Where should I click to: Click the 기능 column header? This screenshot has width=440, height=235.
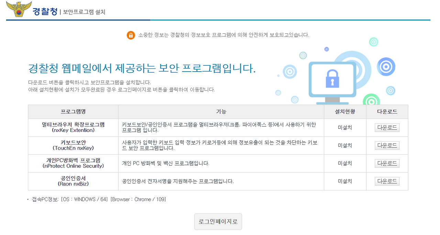coord(221,112)
